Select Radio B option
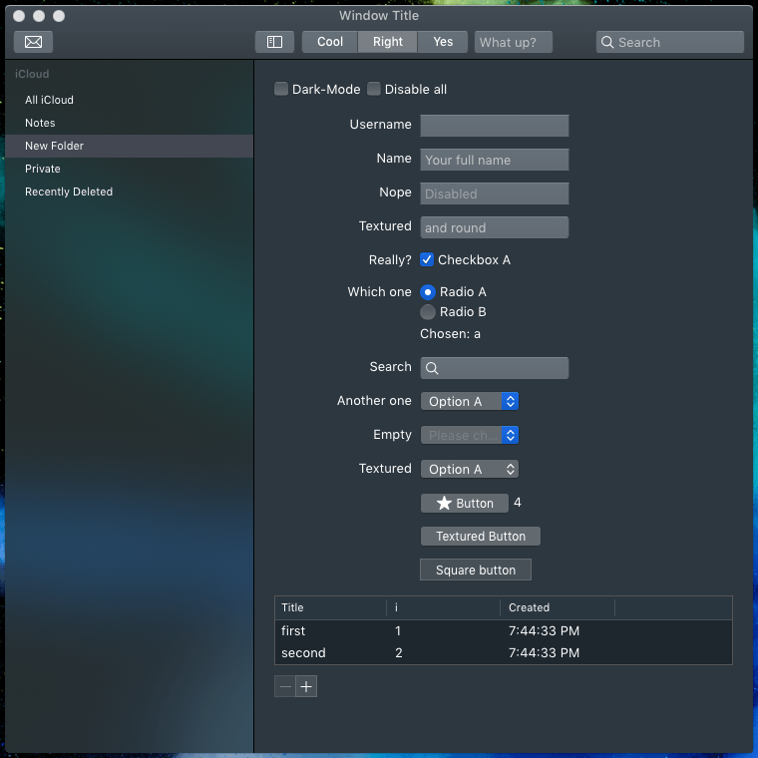The height and width of the screenshot is (758, 758). point(427,312)
